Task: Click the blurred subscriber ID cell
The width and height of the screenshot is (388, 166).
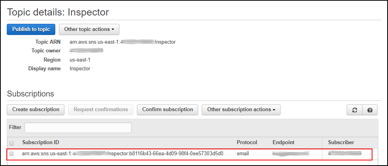Action: pos(345,154)
